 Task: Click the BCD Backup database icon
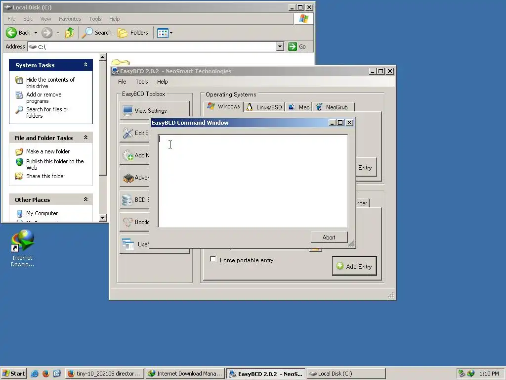(x=127, y=200)
